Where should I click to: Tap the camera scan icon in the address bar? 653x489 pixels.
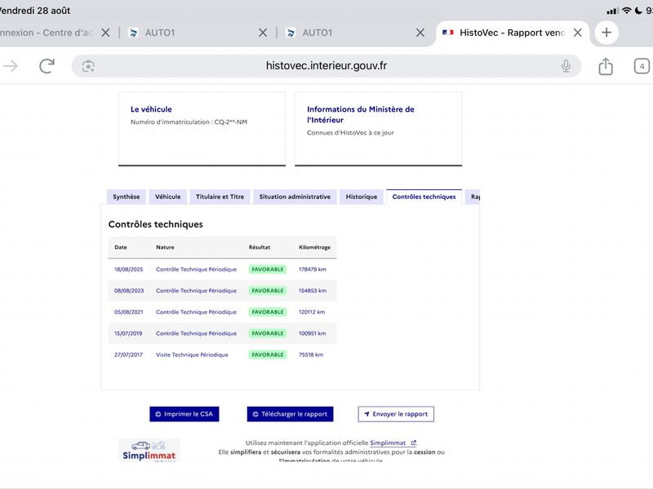pyautogui.click(x=88, y=66)
